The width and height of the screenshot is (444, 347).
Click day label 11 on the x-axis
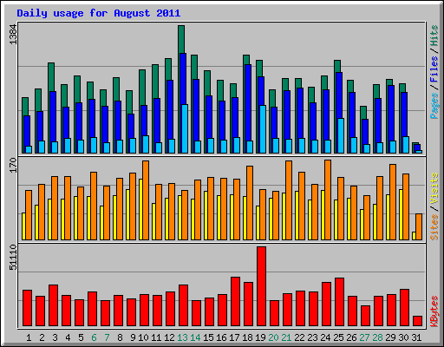coord(156,337)
